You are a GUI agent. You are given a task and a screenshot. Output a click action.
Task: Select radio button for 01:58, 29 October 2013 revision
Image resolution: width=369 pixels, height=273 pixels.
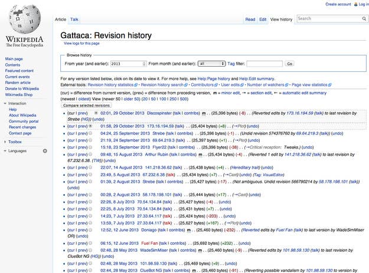[x=90, y=126]
